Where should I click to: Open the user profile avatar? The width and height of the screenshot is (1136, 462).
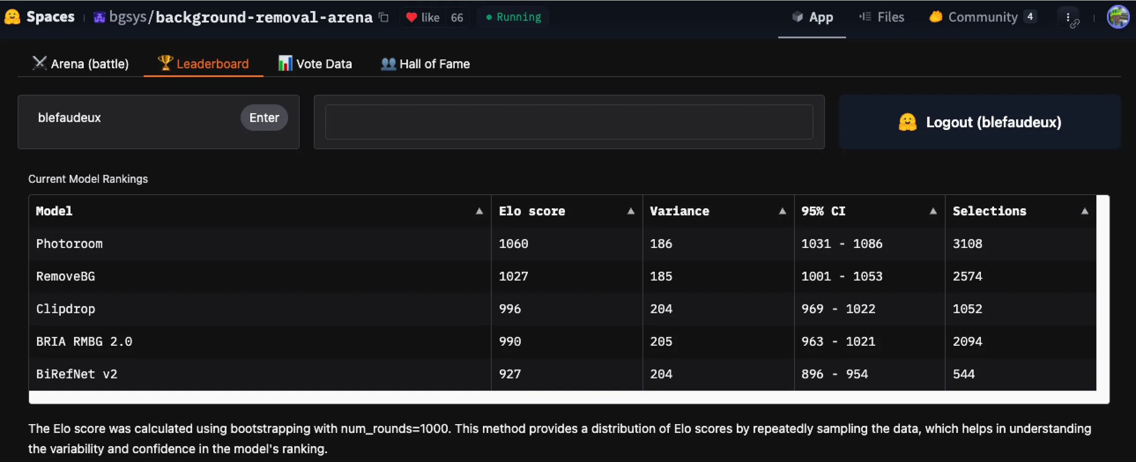(1118, 17)
